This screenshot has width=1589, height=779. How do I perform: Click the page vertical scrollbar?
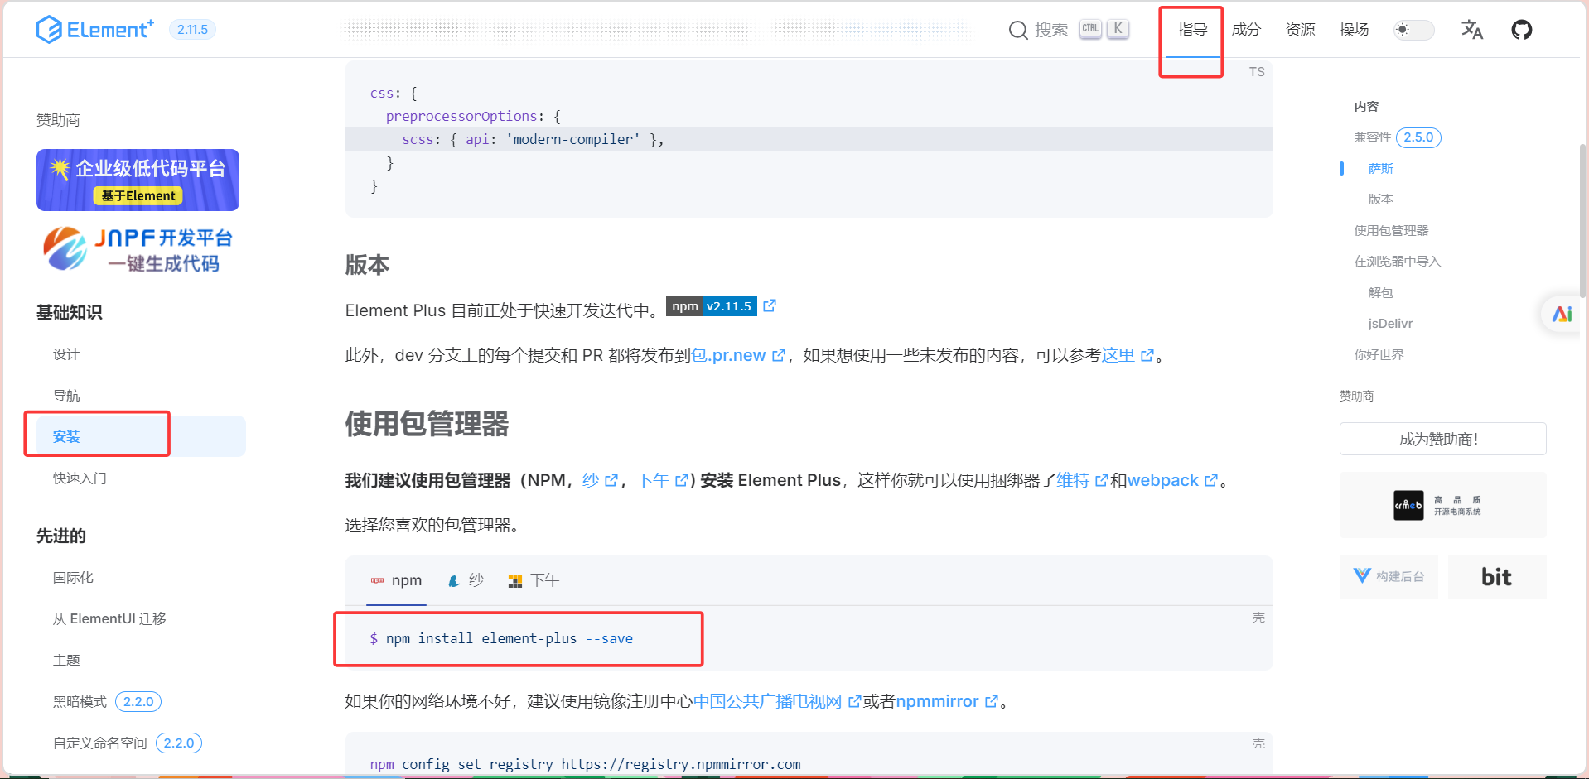[1583, 220]
